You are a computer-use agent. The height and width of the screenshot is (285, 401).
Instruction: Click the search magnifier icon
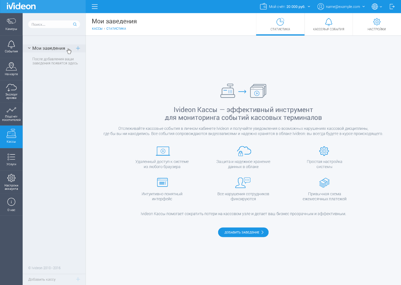75,24
